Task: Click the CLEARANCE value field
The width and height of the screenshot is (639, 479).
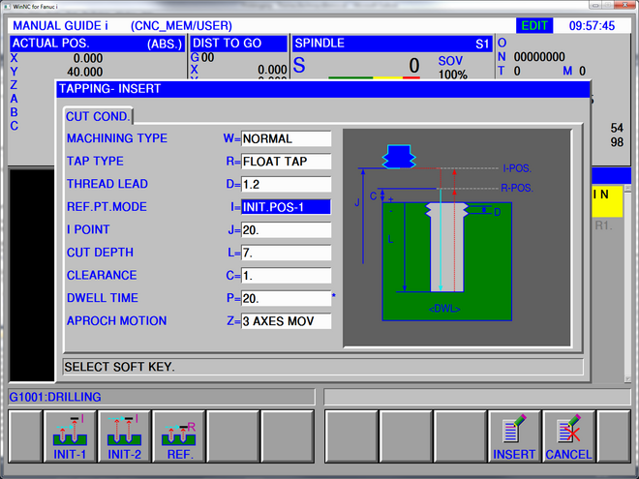Action: pos(286,276)
